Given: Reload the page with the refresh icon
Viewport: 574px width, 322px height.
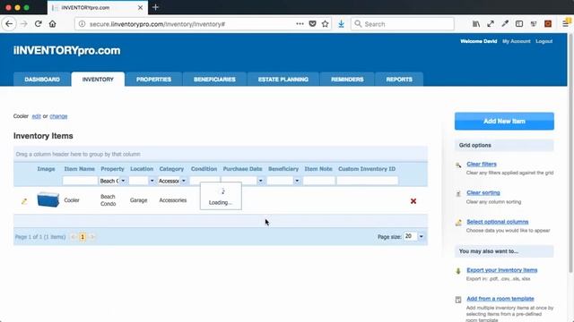Looking at the screenshot, I should 38,24.
